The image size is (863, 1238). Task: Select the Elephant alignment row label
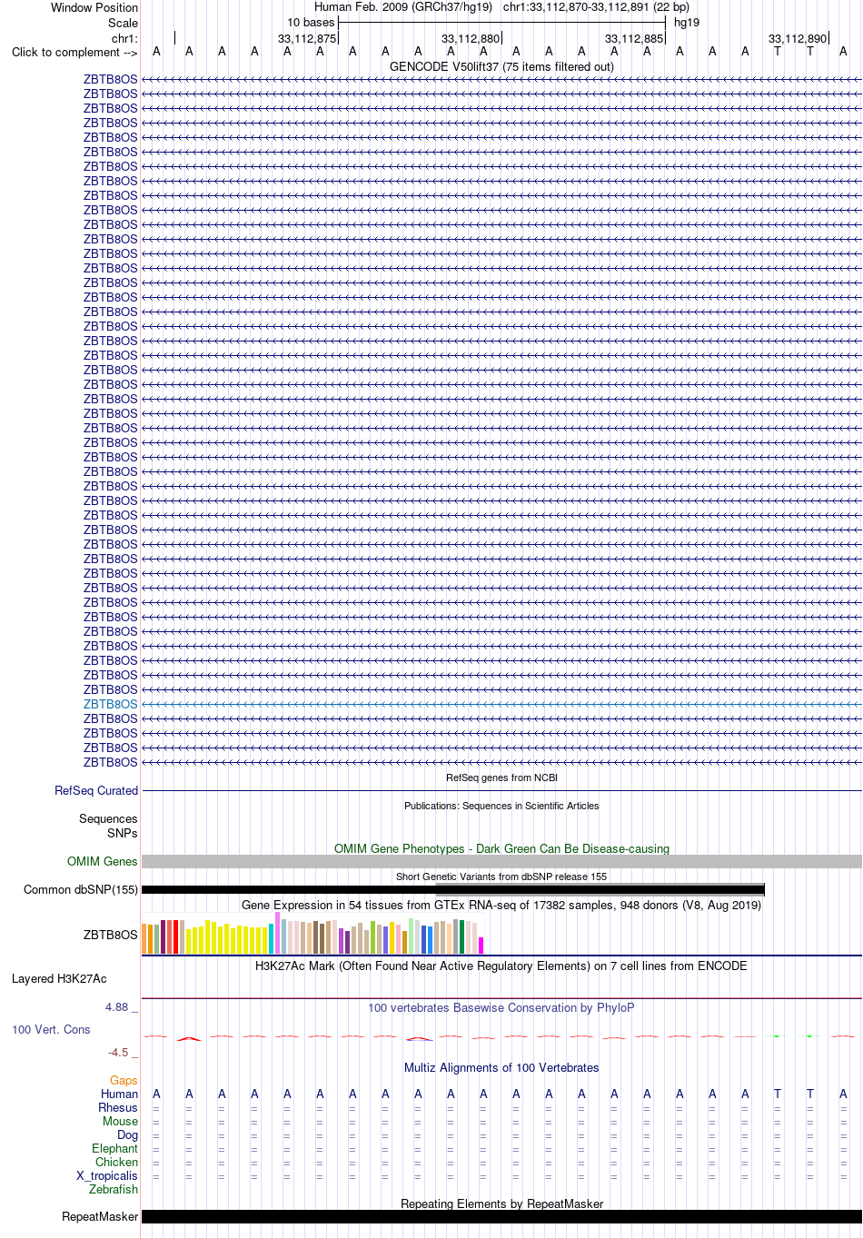pos(114,1148)
